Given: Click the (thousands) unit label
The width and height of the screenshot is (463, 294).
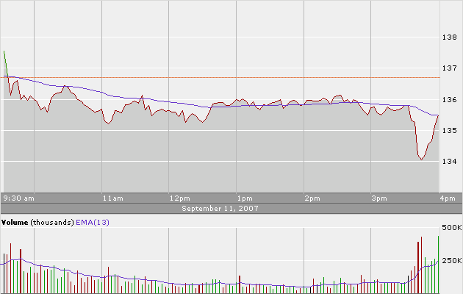Looking at the screenshot, I should pyautogui.click(x=52, y=222).
